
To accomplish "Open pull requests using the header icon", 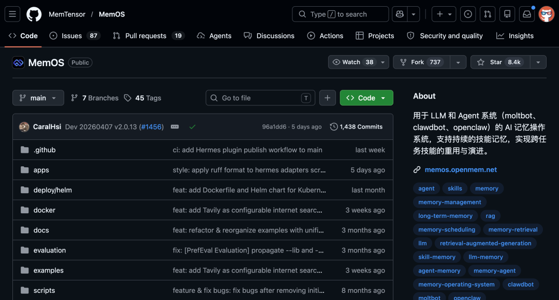I will (x=487, y=14).
